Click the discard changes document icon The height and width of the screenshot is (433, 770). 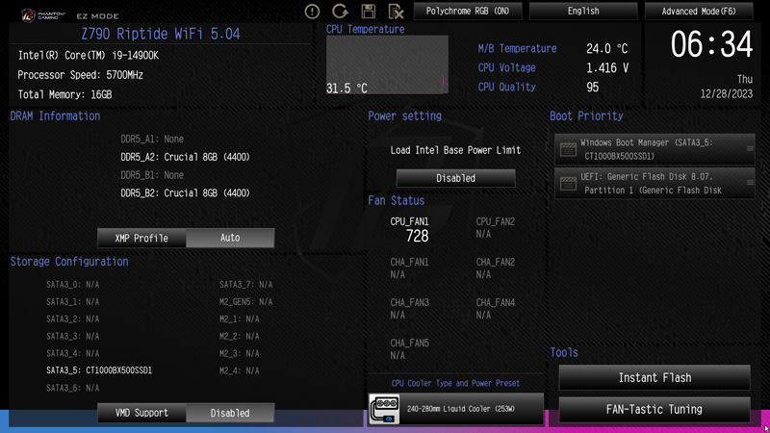click(396, 12)
